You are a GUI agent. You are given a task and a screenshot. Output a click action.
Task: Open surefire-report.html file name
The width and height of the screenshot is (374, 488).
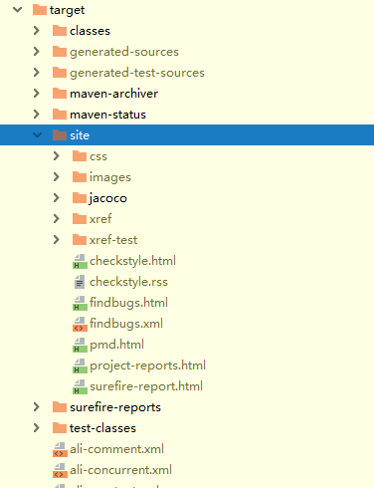tap(146, 386)
